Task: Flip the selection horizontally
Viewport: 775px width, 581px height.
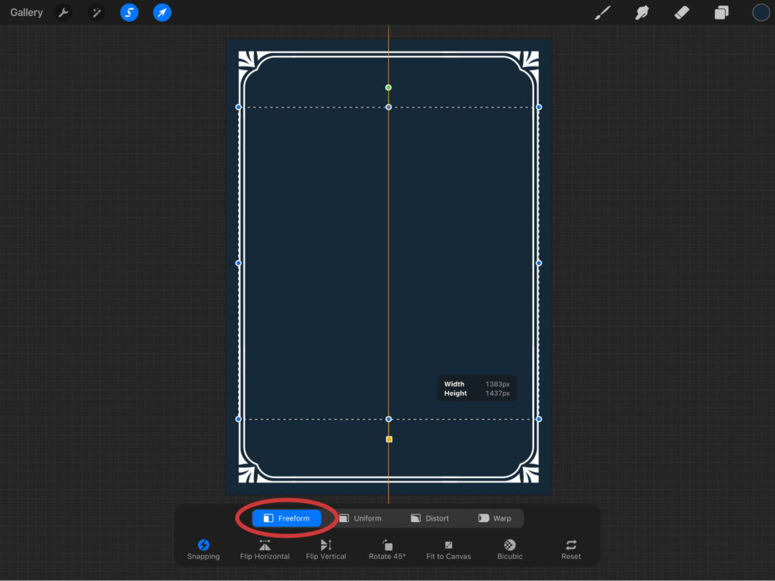Action: click(264, 549)
